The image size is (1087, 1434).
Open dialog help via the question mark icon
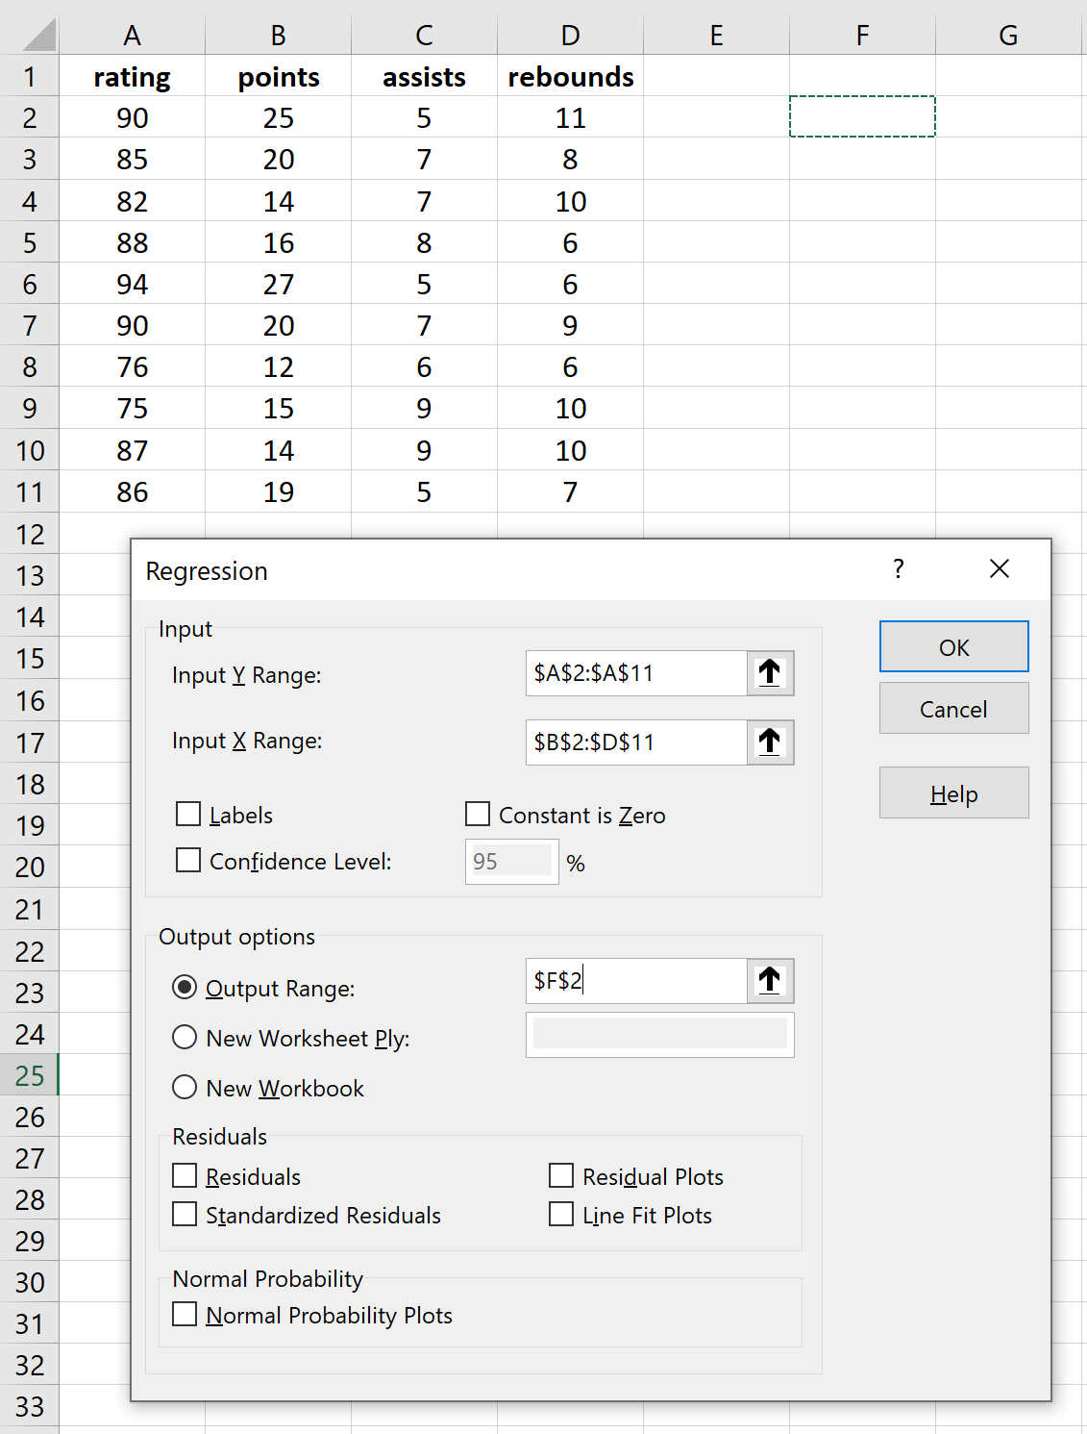point(898,569)
